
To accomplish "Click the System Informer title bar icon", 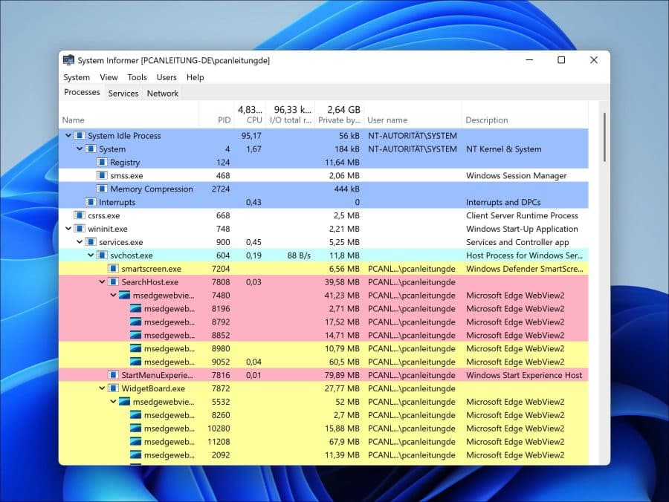I will [x=68, y=60].
